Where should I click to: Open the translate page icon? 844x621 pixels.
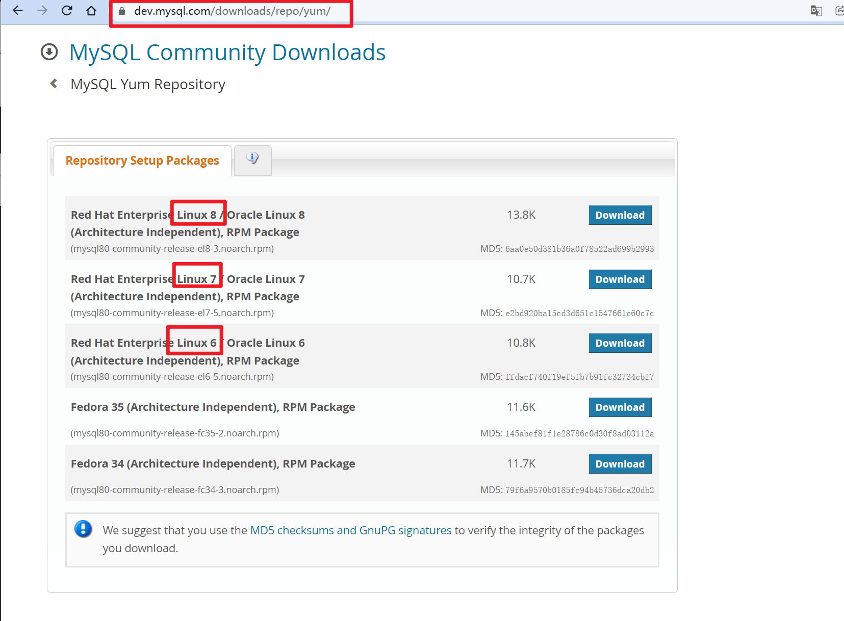(816, 11)
